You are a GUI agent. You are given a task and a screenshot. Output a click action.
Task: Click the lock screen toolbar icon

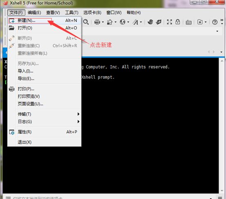tap(178, 22)
